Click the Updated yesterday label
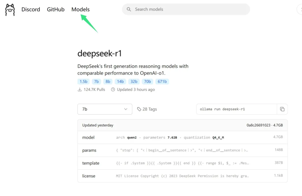The height and width of the screenshot is (196, 302). click(x=98, y=125)
